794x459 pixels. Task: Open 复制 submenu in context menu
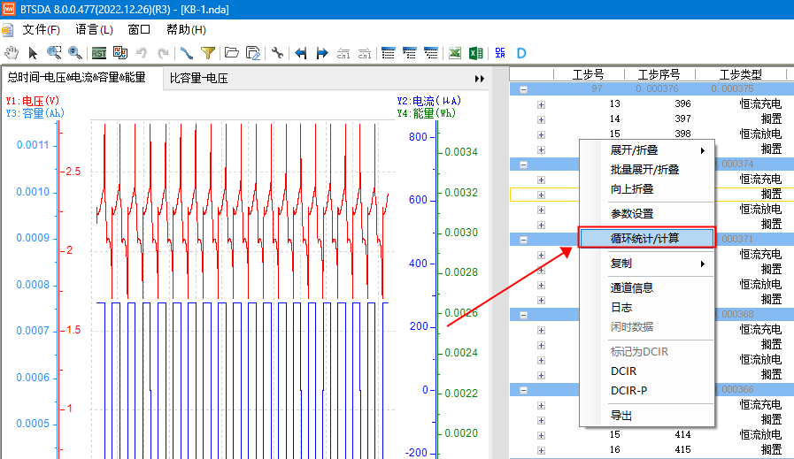(x=647, y=264)
